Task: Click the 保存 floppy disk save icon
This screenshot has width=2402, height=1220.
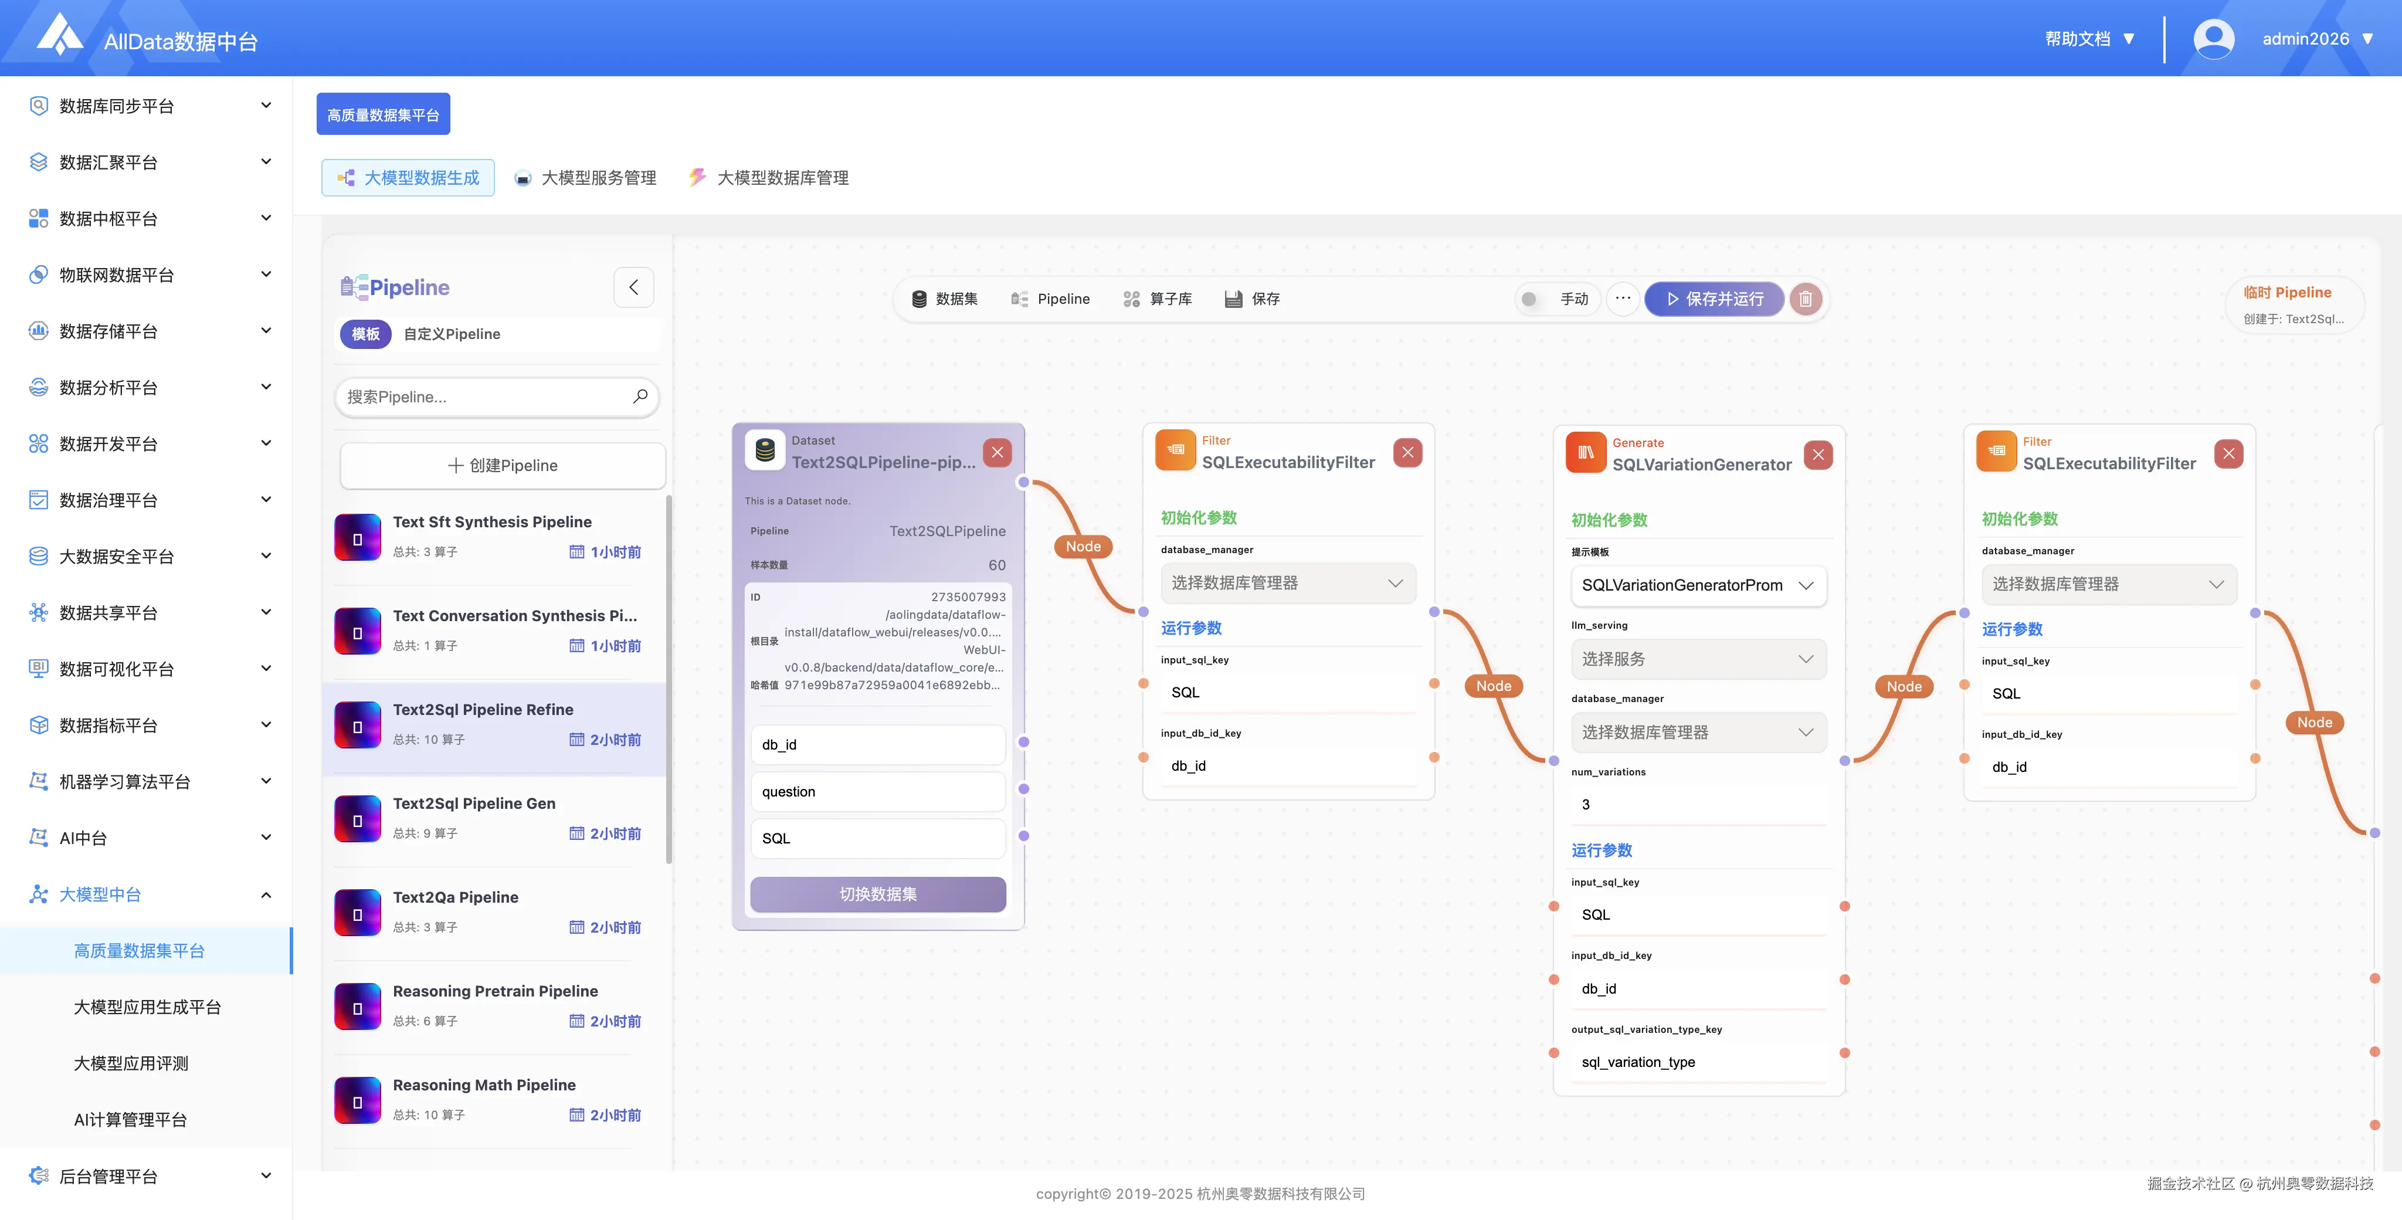Action: click(1234, 299)
